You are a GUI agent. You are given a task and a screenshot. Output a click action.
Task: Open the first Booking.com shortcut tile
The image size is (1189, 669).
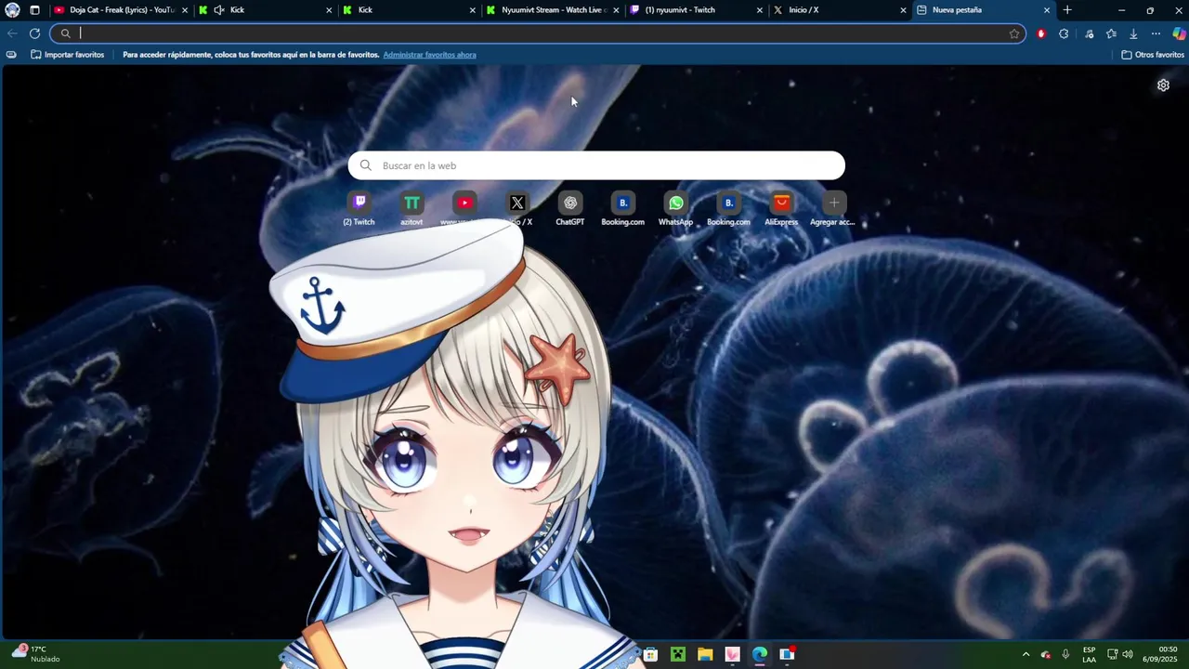623,209
